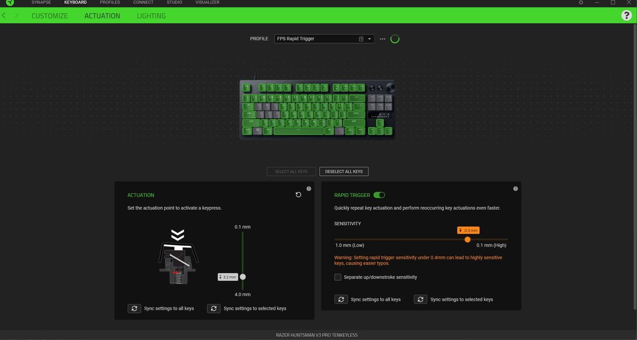Viewport: 637px width, 340px height.
Task: Click the Rapid Trigger panel info icon
Action: pyautogui.click(x=515, y=188)
